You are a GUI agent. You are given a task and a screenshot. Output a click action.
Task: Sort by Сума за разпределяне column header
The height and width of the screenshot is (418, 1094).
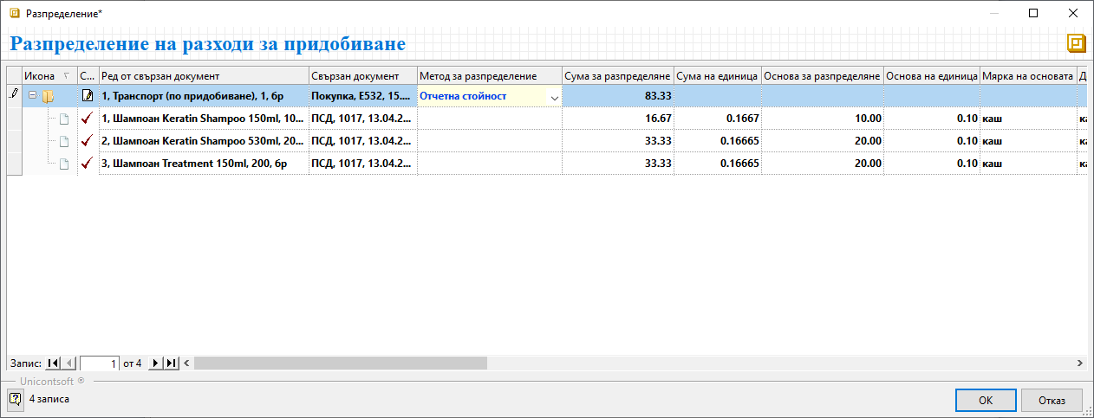pos(617,76)
